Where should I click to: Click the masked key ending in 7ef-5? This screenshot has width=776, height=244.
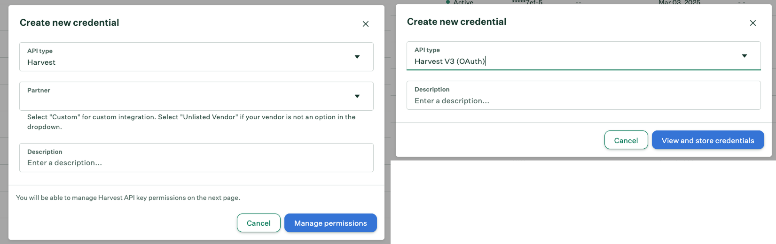pyautogui.click(x=527, y=2)
